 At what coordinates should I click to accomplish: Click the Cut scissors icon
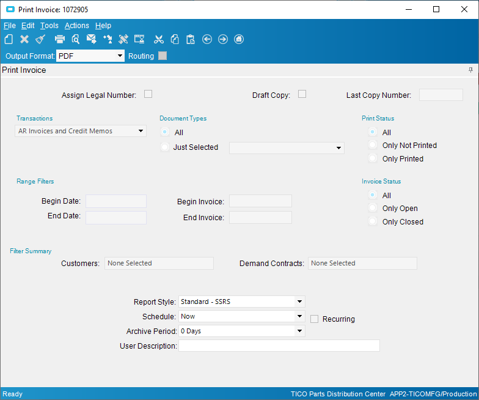[x=159, y=39]
